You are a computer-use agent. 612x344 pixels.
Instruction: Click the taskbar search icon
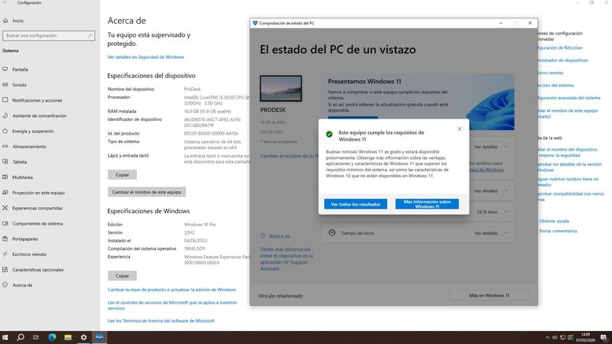coord(21,337)
